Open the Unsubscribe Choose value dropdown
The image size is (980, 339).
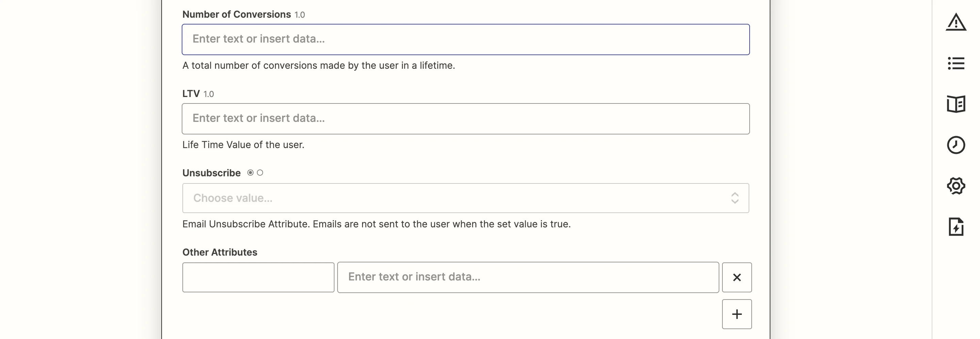(465, 198)
